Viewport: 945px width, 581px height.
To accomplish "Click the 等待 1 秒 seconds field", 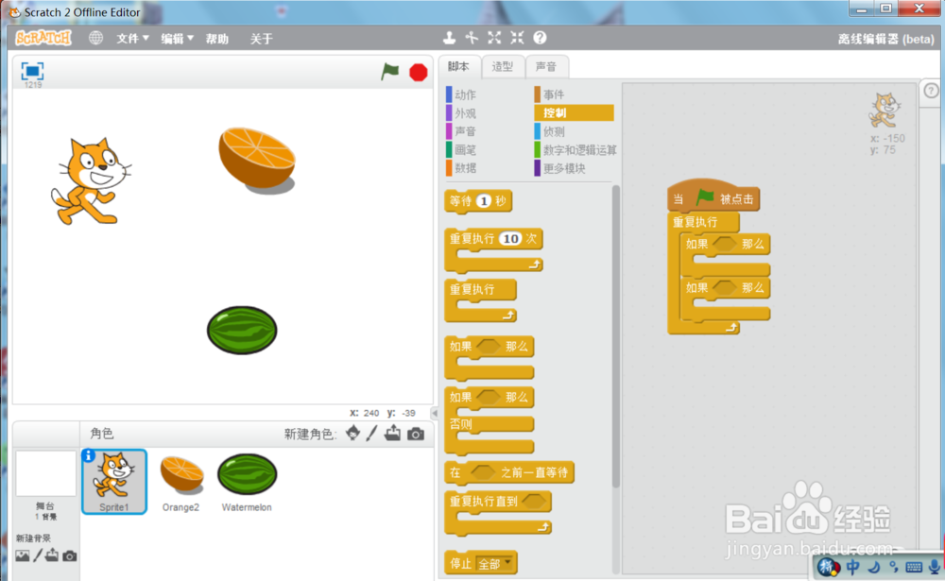I will 484,200.
